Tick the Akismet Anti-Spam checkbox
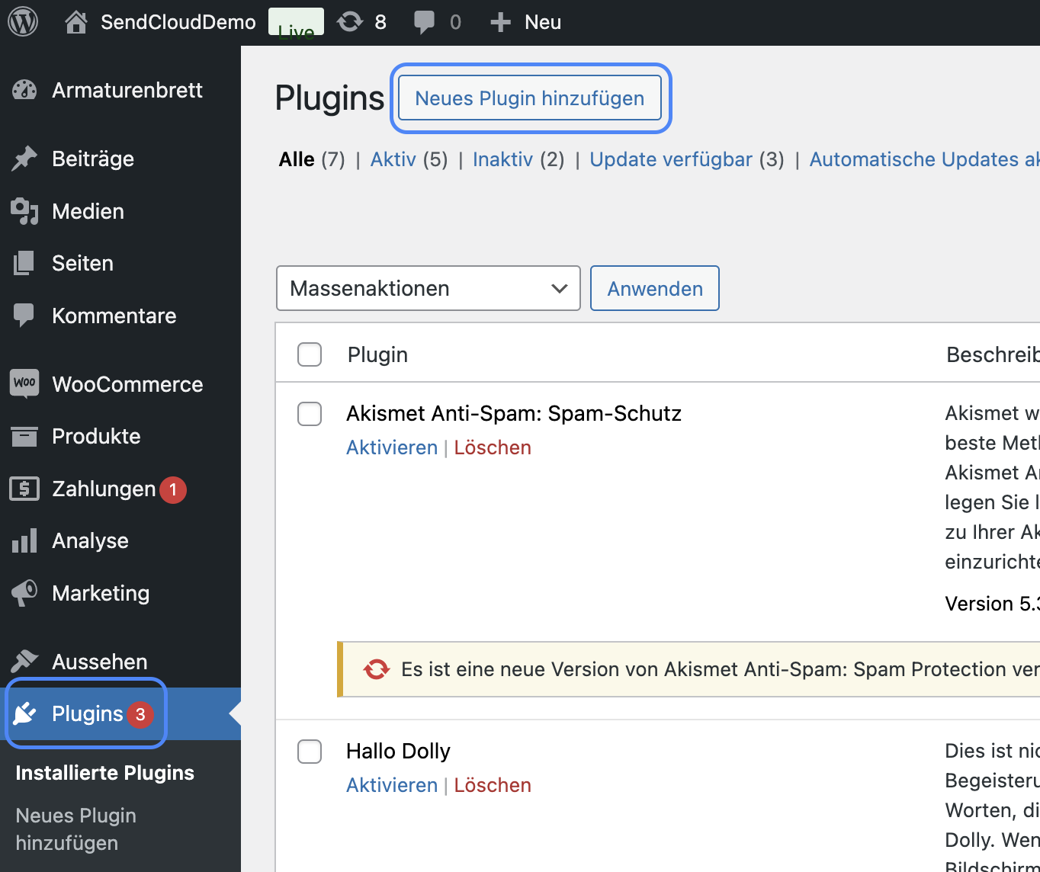 (x=310, y=414)
